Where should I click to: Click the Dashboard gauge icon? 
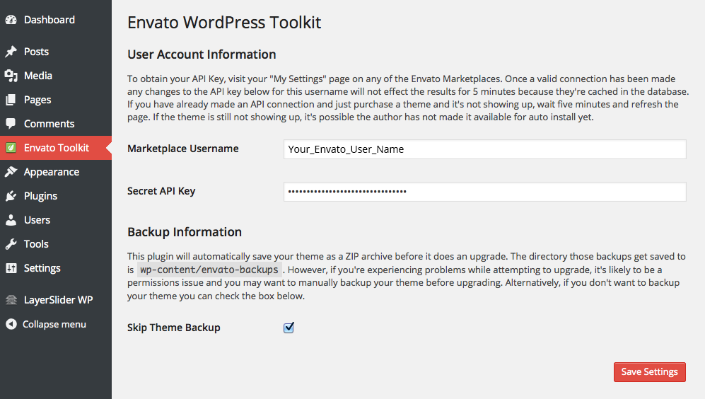click(11, 20)
